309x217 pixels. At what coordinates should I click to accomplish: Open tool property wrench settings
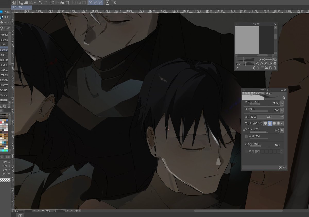tap(285, 167)
